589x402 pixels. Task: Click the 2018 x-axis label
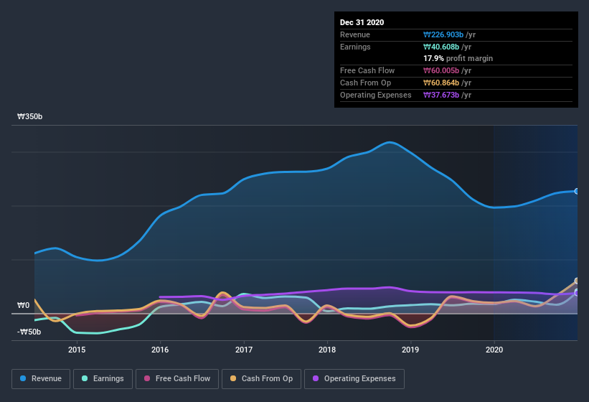pyautogui.click(x=327, y=350)
